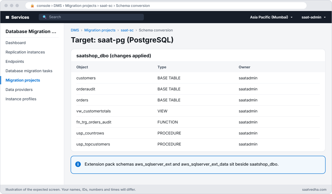Image resolution: width=332 pixels, height=194 pixels.
Task: Click PROCEDURE type for usp_countrows
Action: 169,133
